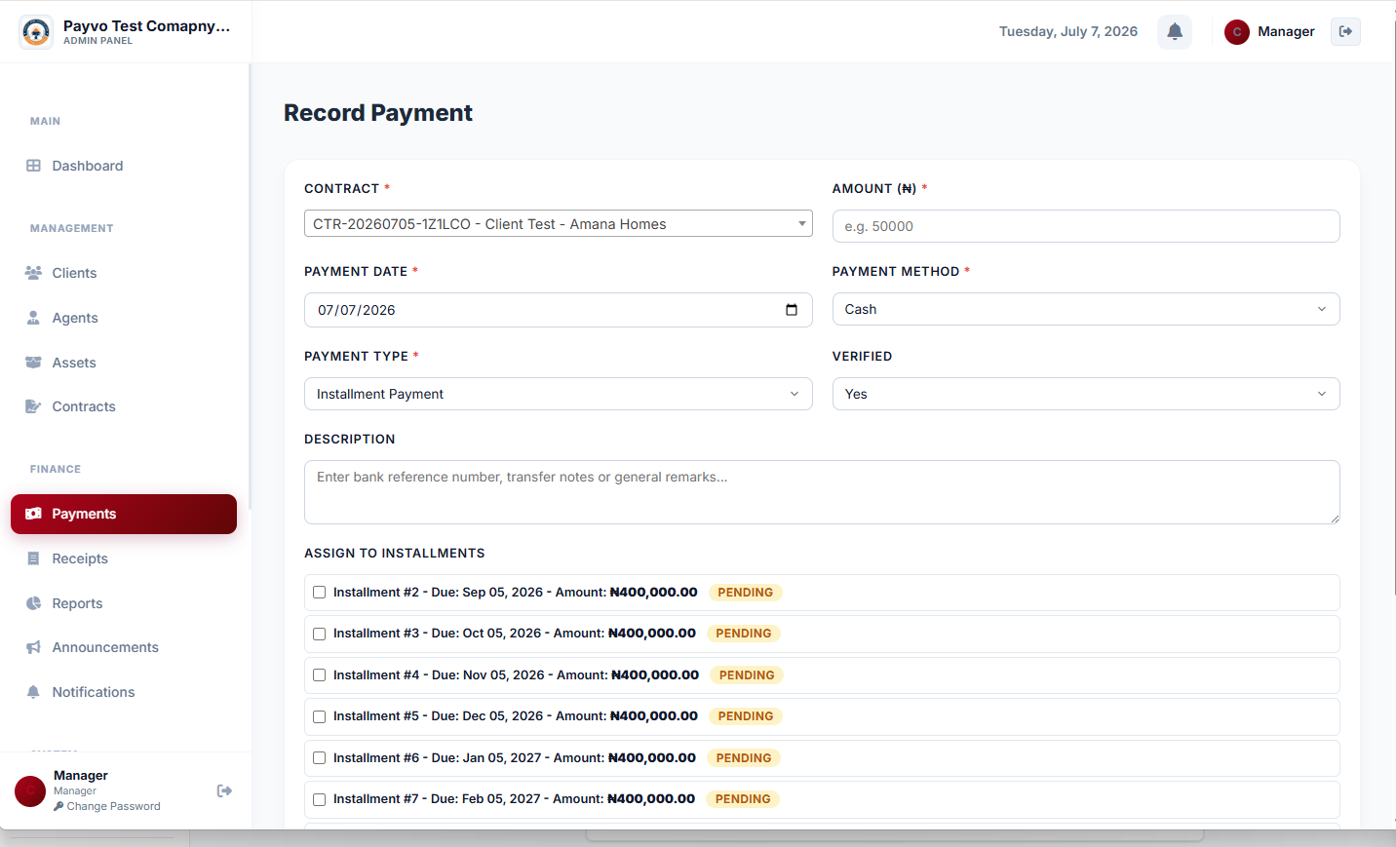This screenshot has width=1396, height=847.
Task: Click the Contracts signature icon
Action: [33, 406]
